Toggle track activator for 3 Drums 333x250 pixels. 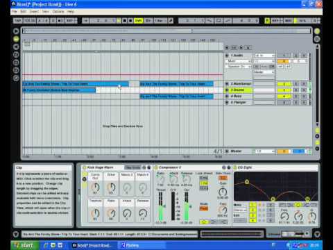point(284,90)
